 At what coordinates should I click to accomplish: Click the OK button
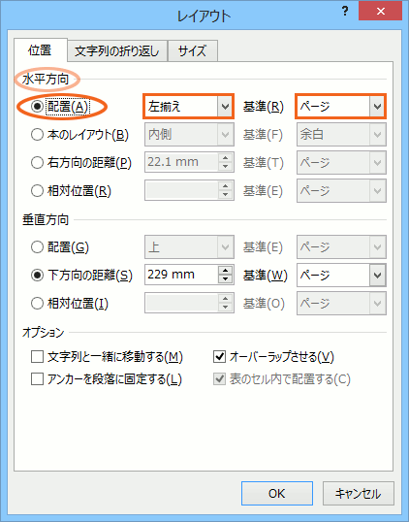pyautogui.click(x=277, y=493)
